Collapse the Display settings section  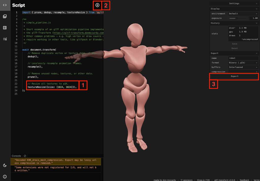click(x=257, y=8)
